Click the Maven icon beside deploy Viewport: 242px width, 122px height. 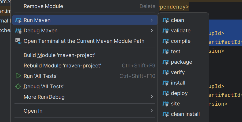tap(166, 93)
